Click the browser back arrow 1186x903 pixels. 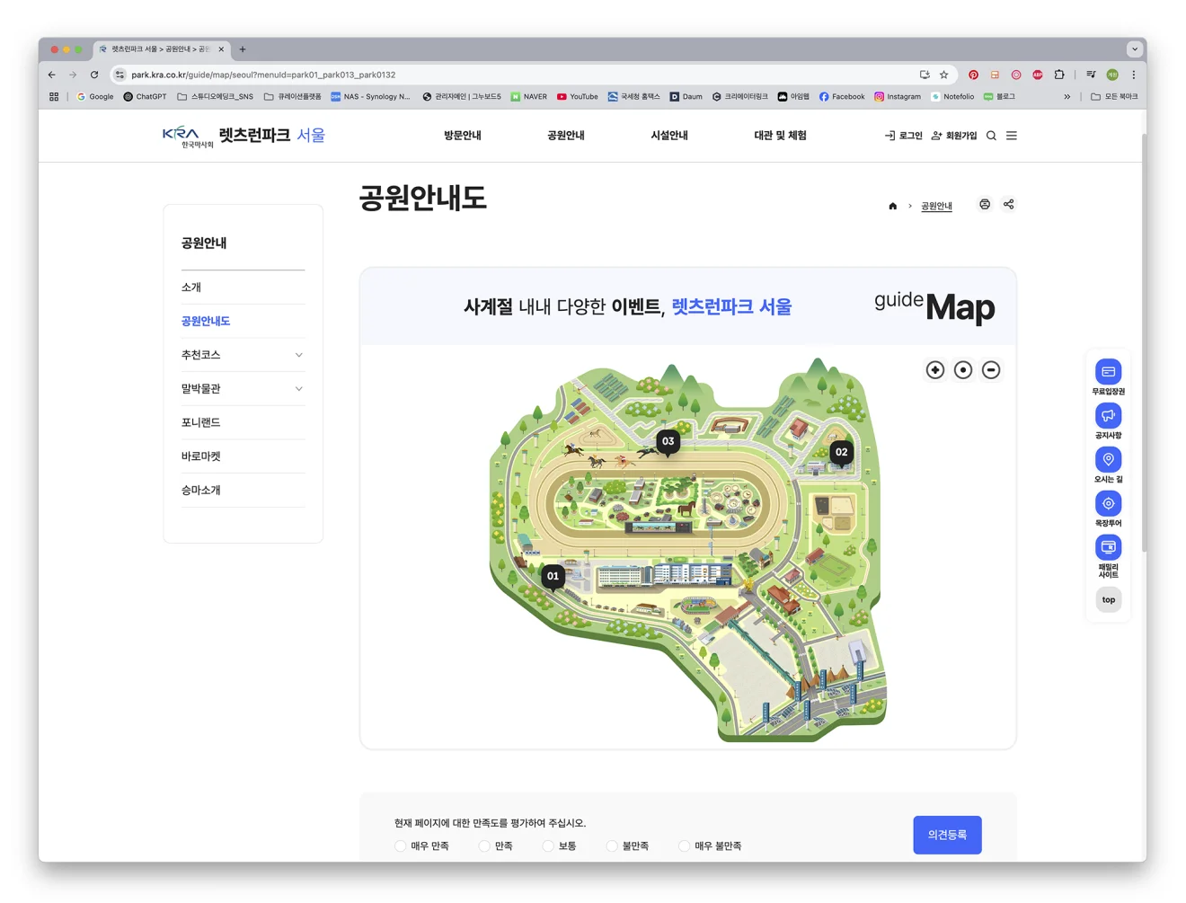pos(51,75)
